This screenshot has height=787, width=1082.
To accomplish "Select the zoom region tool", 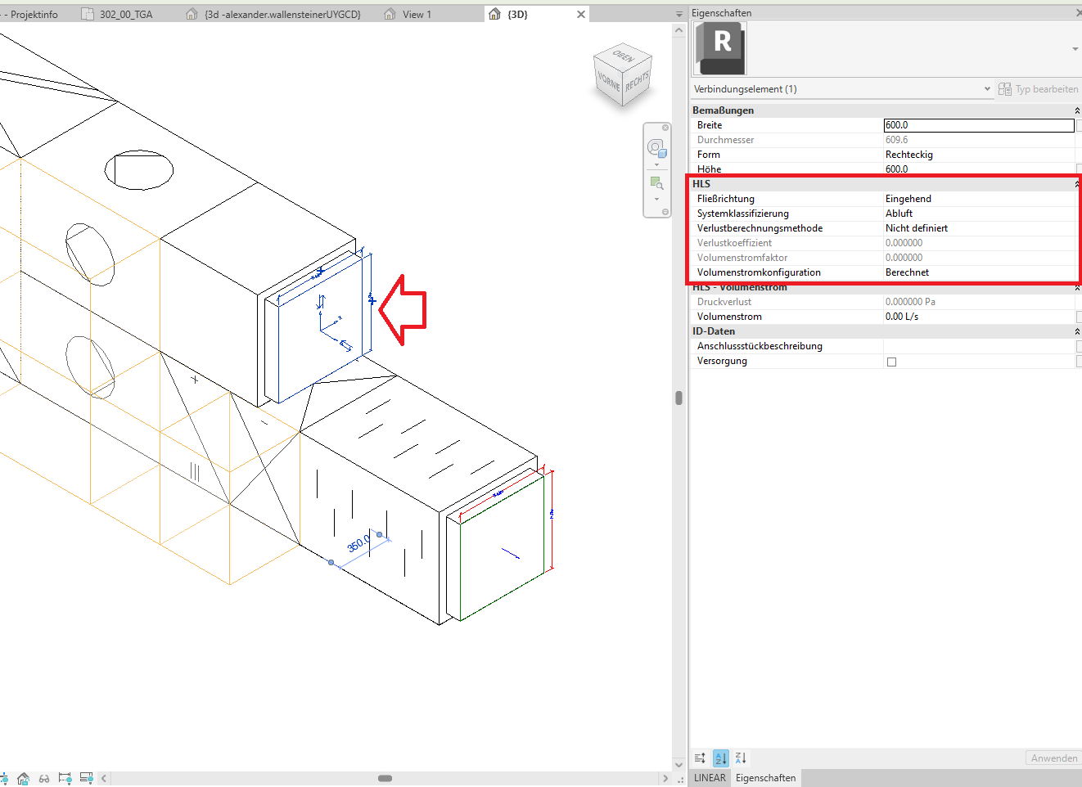I will pos(656,183).
